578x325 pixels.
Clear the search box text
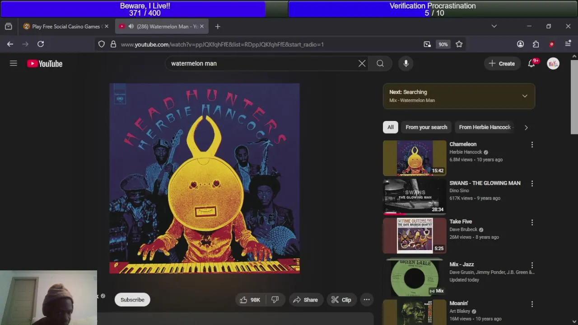pos(362,64)
